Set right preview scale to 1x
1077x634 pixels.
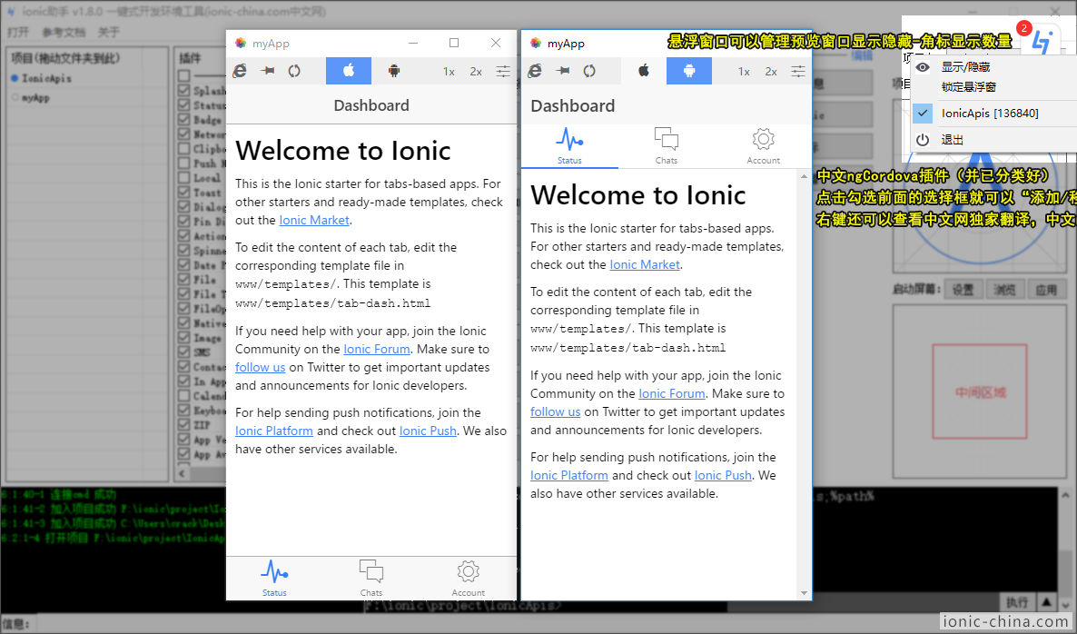coord(744,72)
